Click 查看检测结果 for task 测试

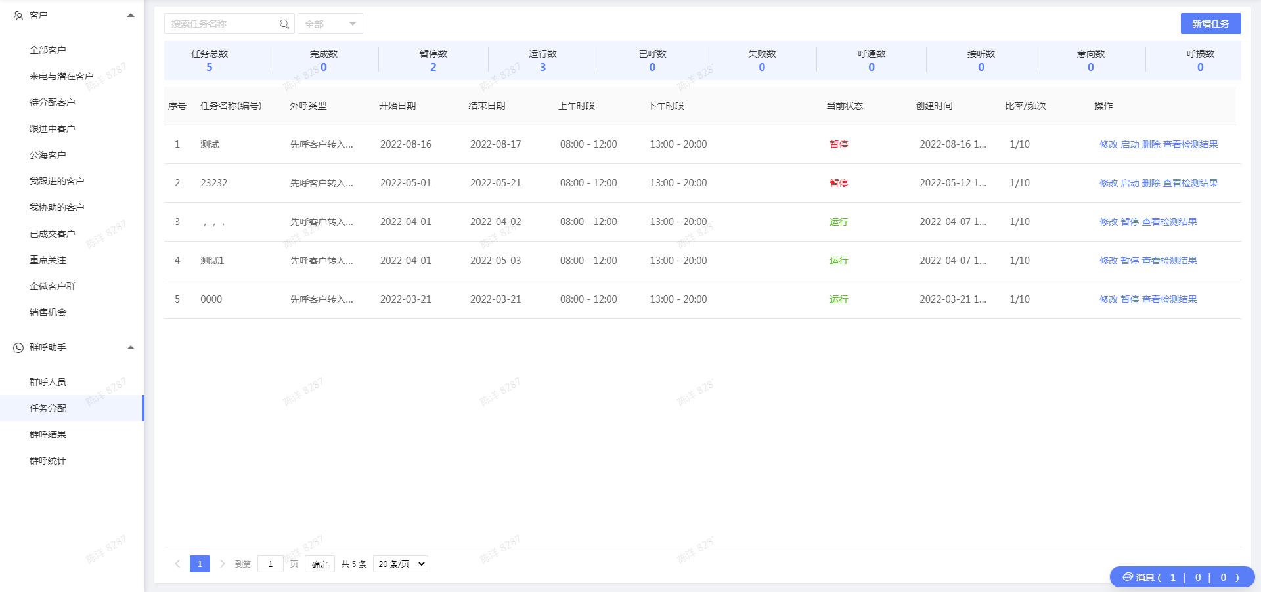pos(1190,144)
